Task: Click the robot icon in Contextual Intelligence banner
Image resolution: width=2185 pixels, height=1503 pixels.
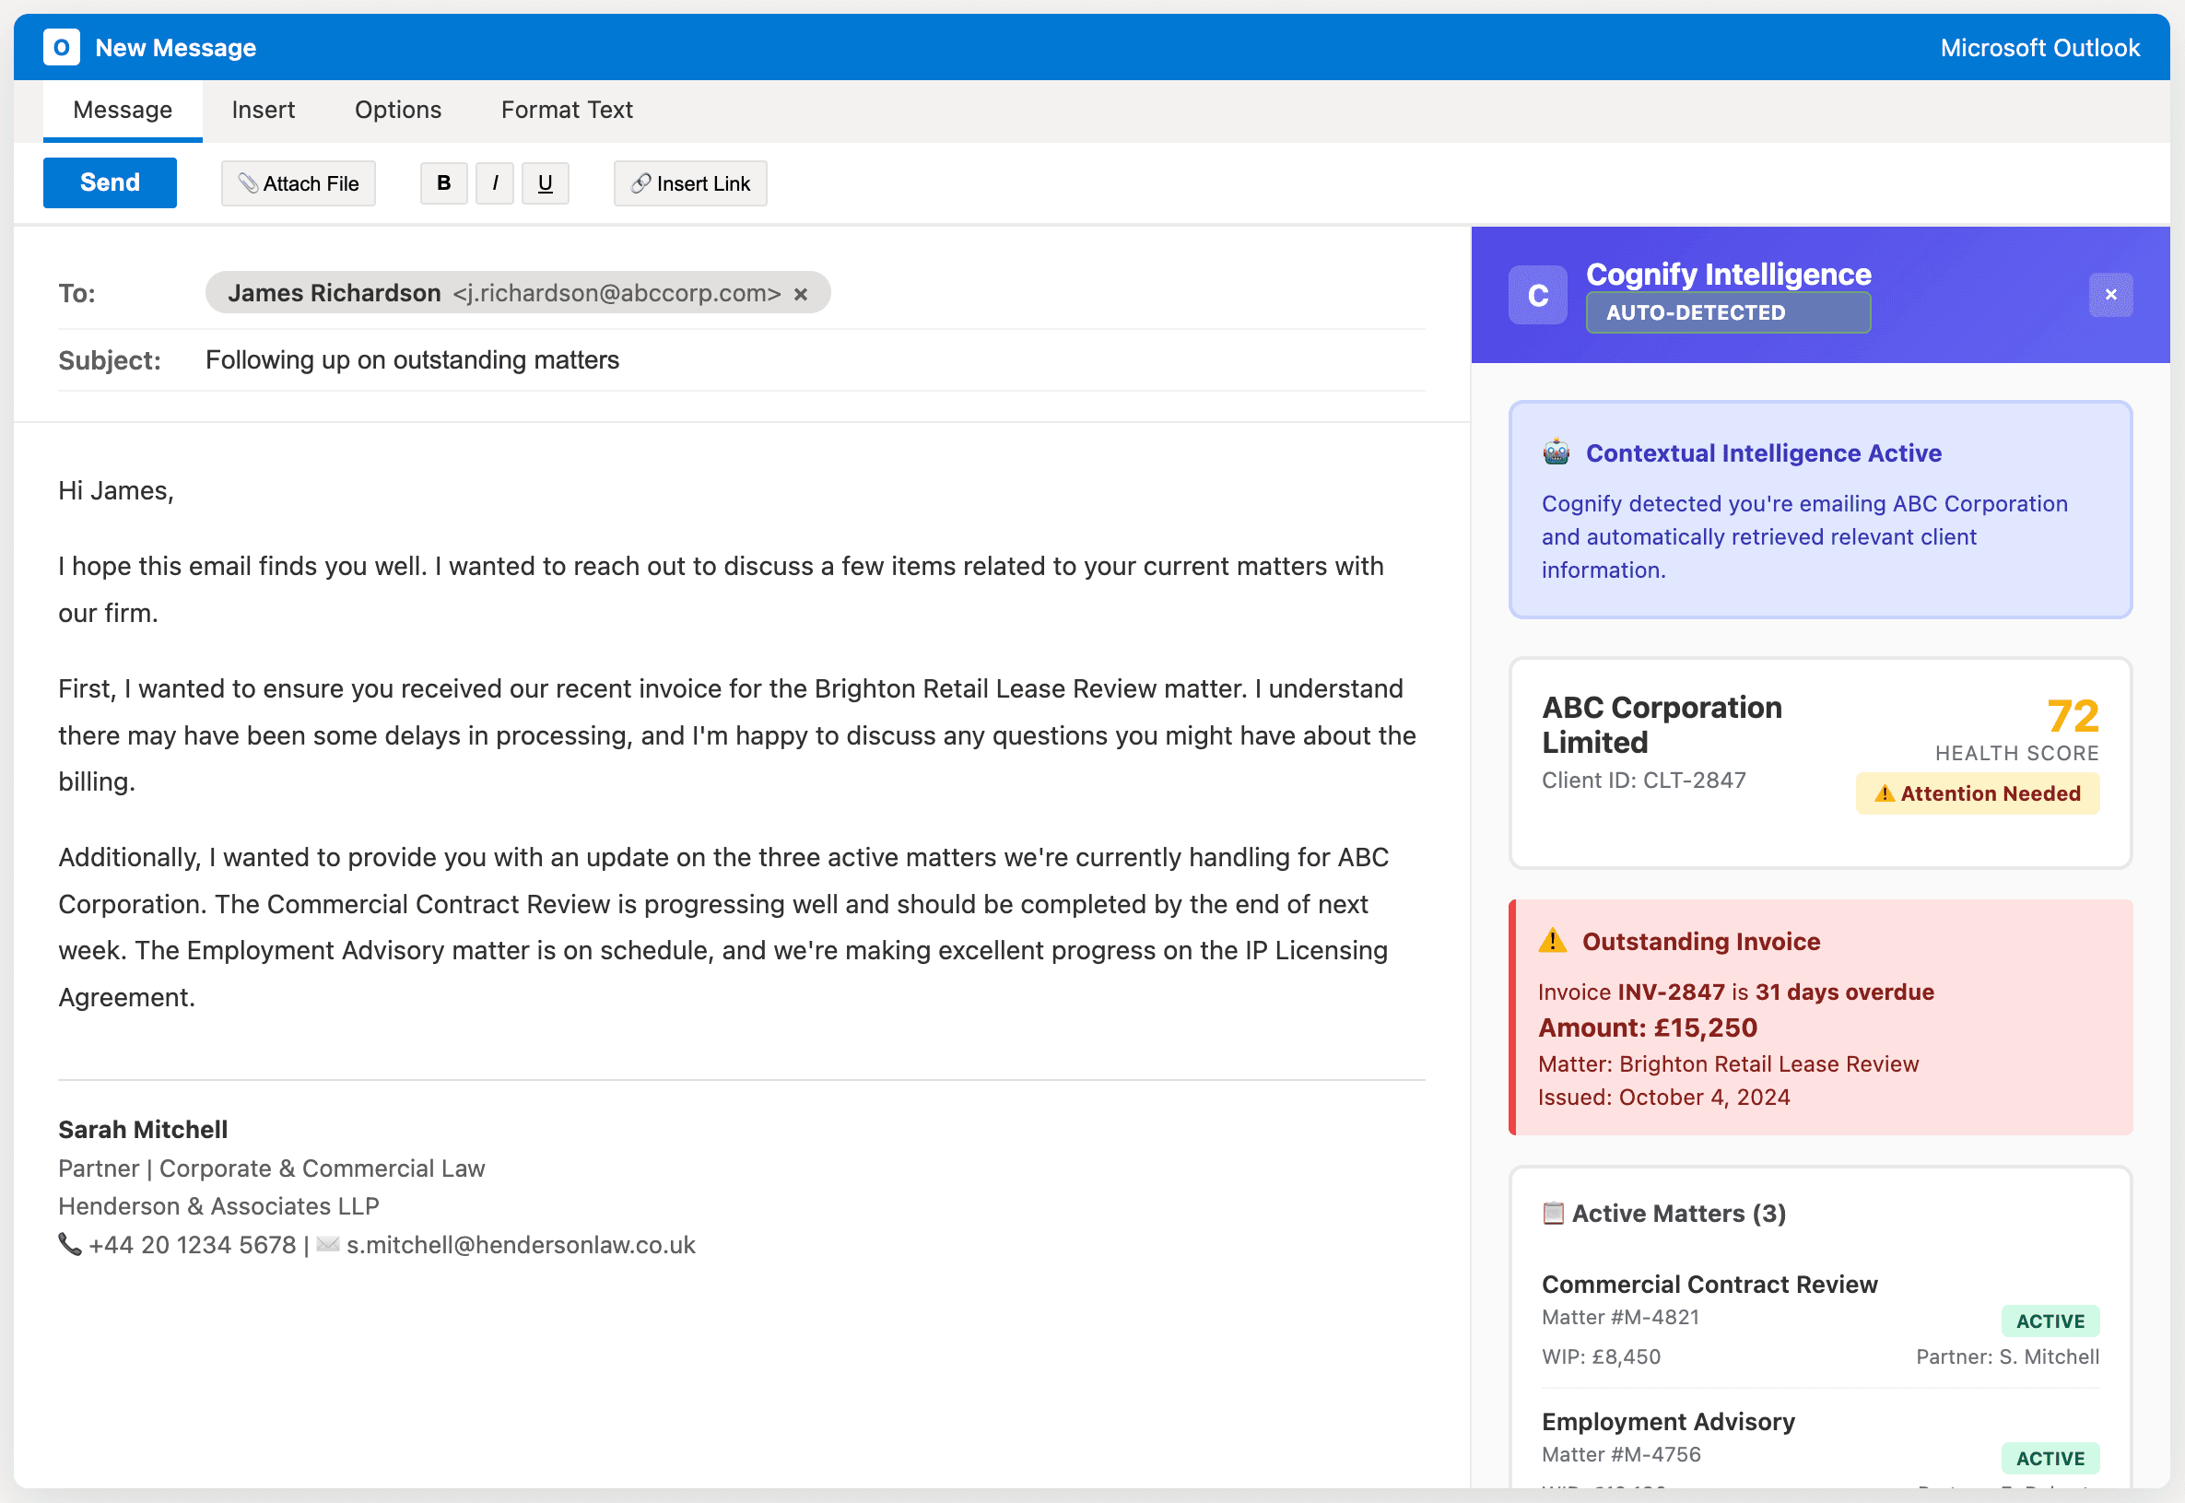Action: point(1555,452)
